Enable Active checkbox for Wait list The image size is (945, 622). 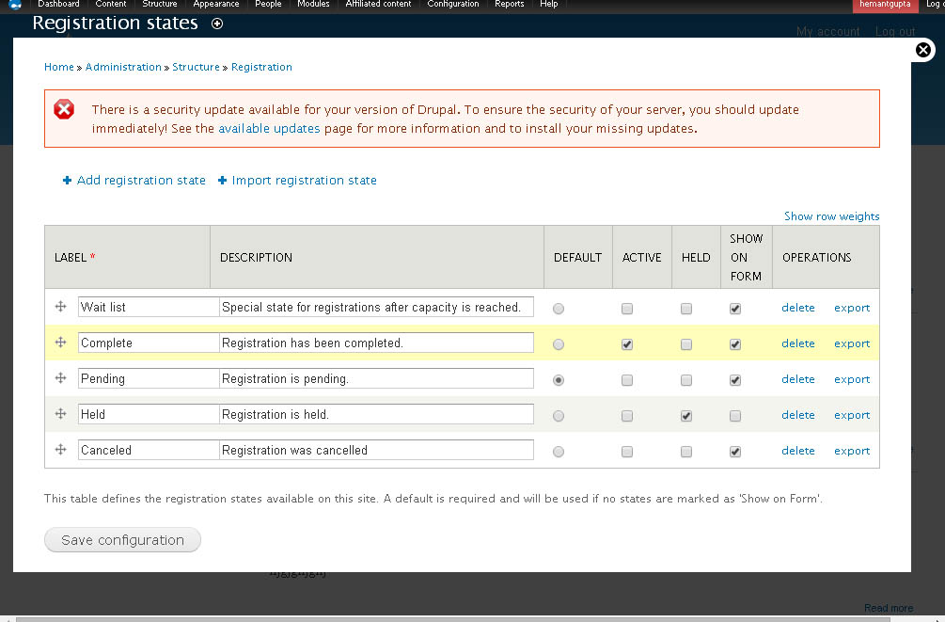[627, 309]
